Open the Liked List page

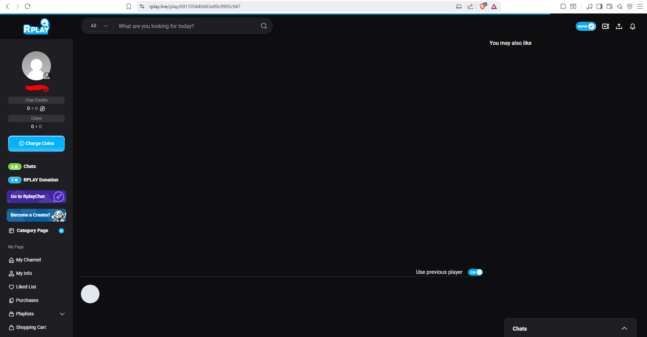coord(23,287)
